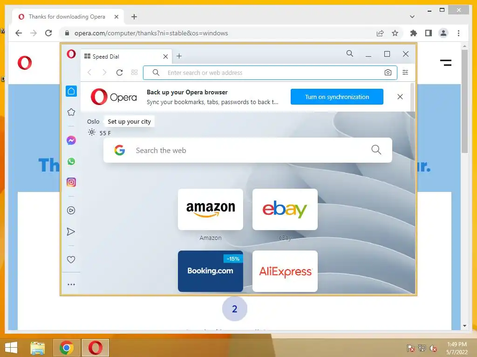Screen dimensions: 477x357
Task: Open WhatsApp in Opera sidebar
Action: coord(71,161)
